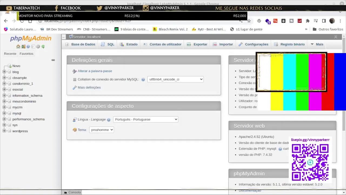
Task: Expand the blog database node
Action: [4, 72]
